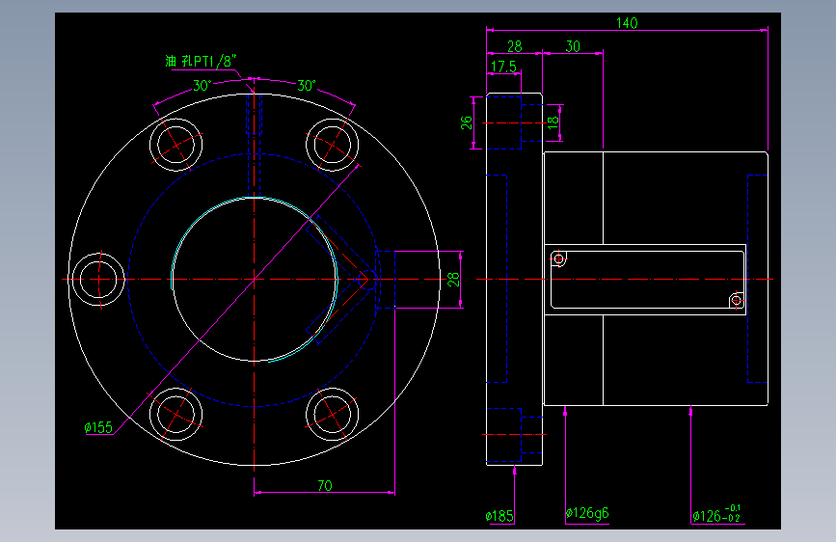836x542 pixels.
Task: Select the right 30° angle dimension
Action: 306,86
